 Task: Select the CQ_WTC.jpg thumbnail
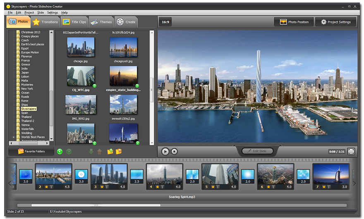coord(81,76)
